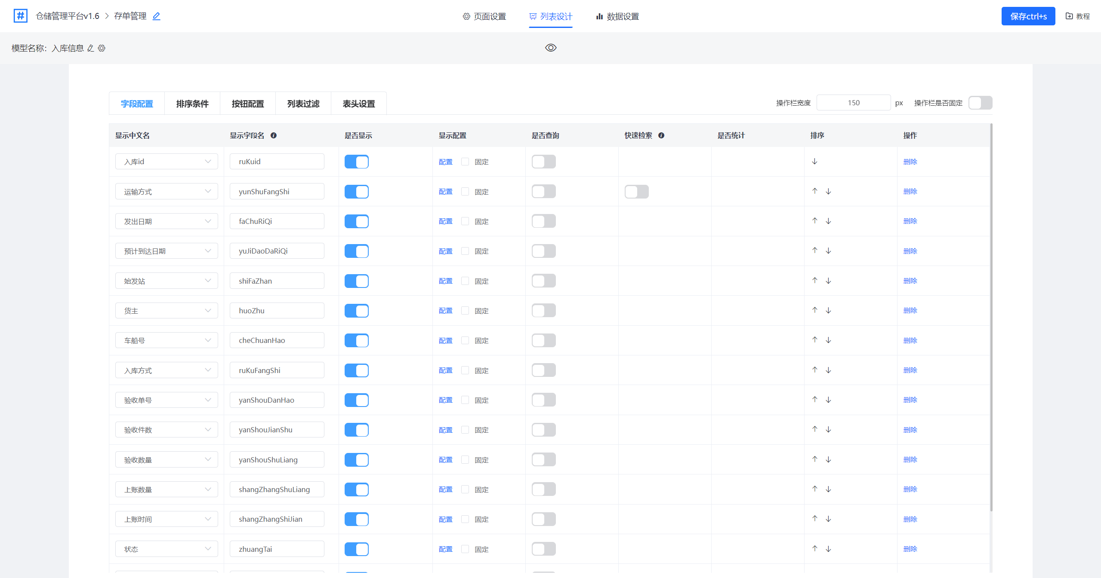Open the 表头设置 tab
1101x578 pixels.
pyautogui.click(x=359, y=104)
